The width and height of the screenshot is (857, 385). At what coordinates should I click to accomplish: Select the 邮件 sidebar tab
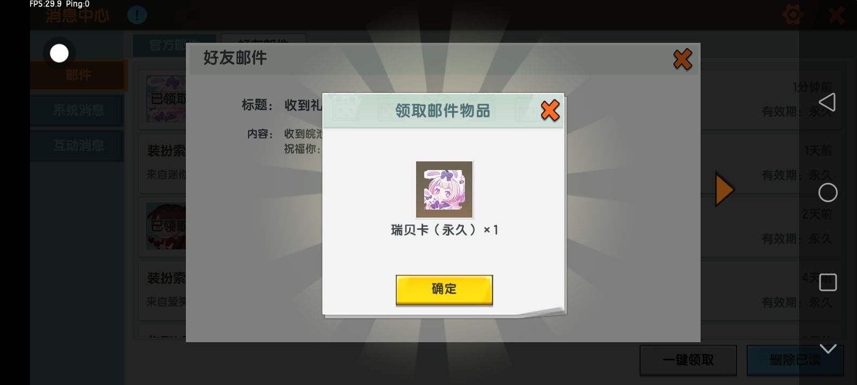tap(78, 75)
